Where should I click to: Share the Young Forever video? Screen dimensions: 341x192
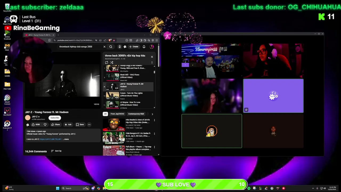[55, 125]
